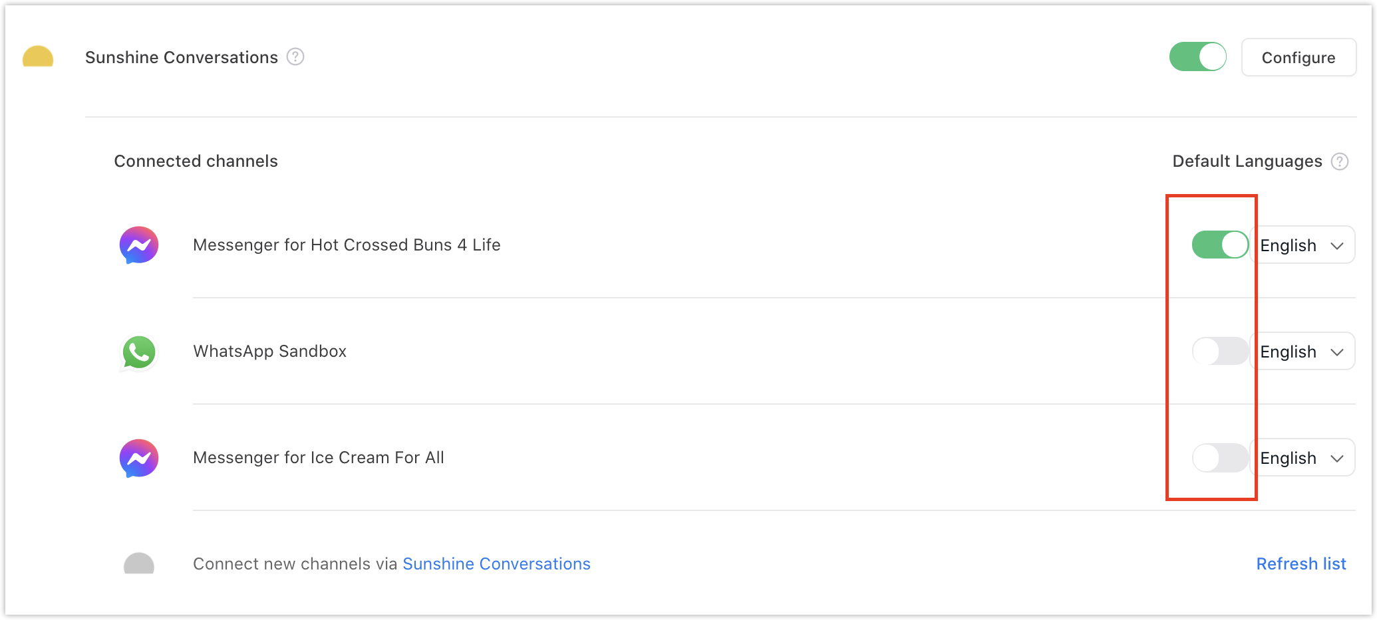Viewport: 1377px width, 620px height.
Task: Open the Sunshine Conversations help tooltip
Action: click(x=295, y=57)
